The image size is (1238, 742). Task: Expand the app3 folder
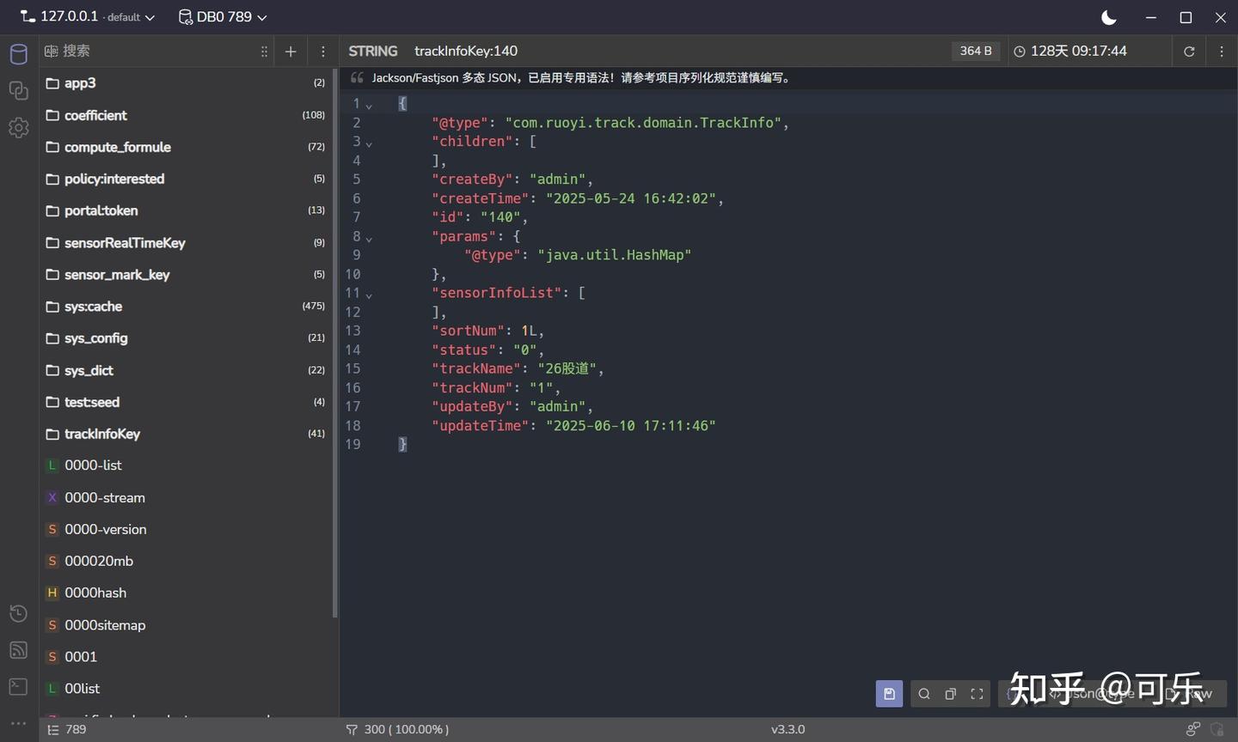tap(186, 83)
